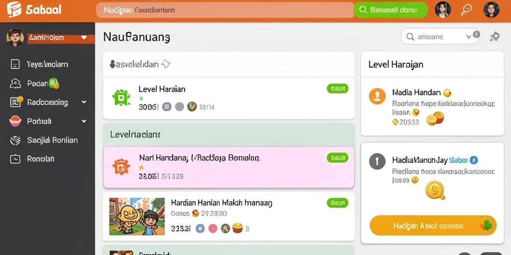The width and height of the screenshot is (511, 255).
Task: Open the Nadia Handan entry
Action: click(417, 93)
